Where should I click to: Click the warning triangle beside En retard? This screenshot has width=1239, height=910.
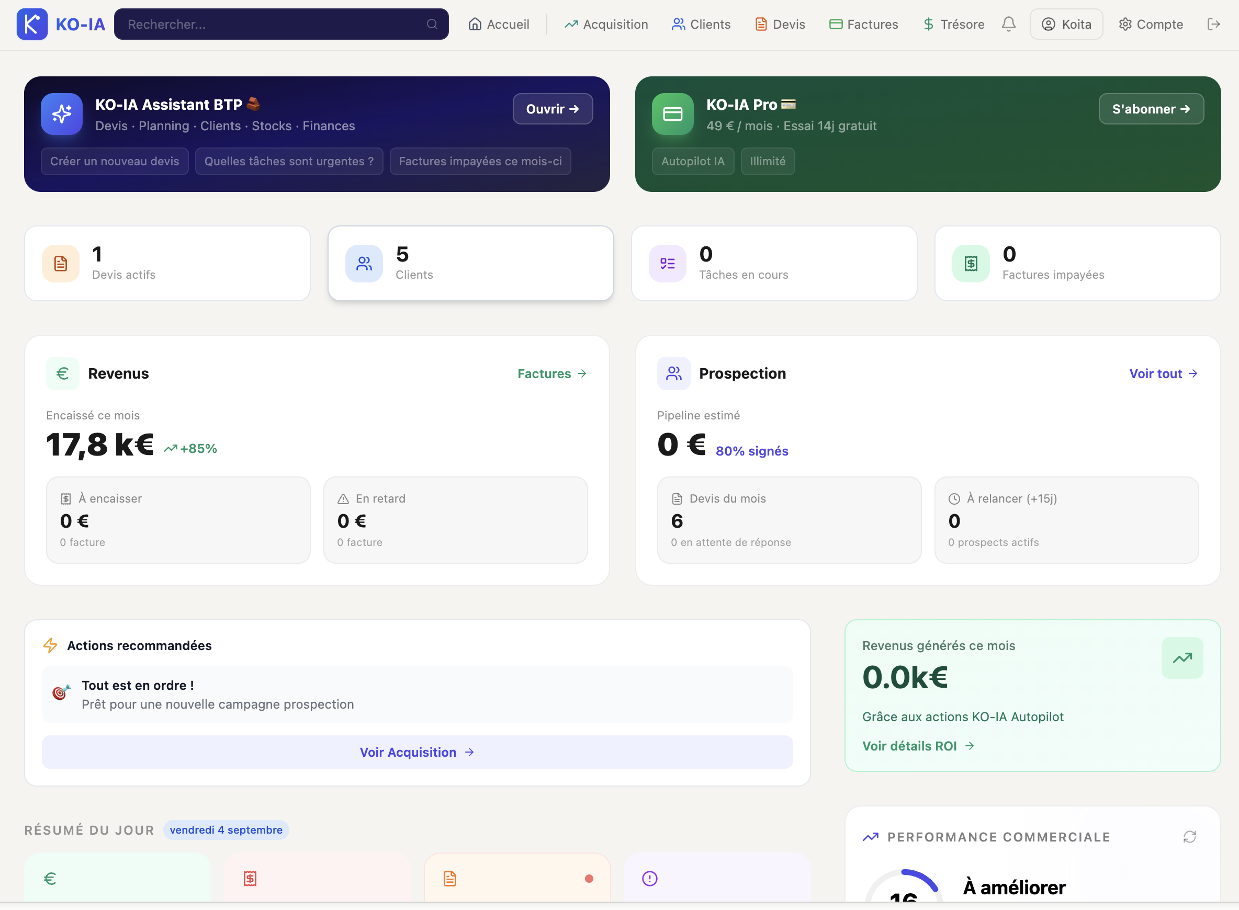[x=343, y=498]
